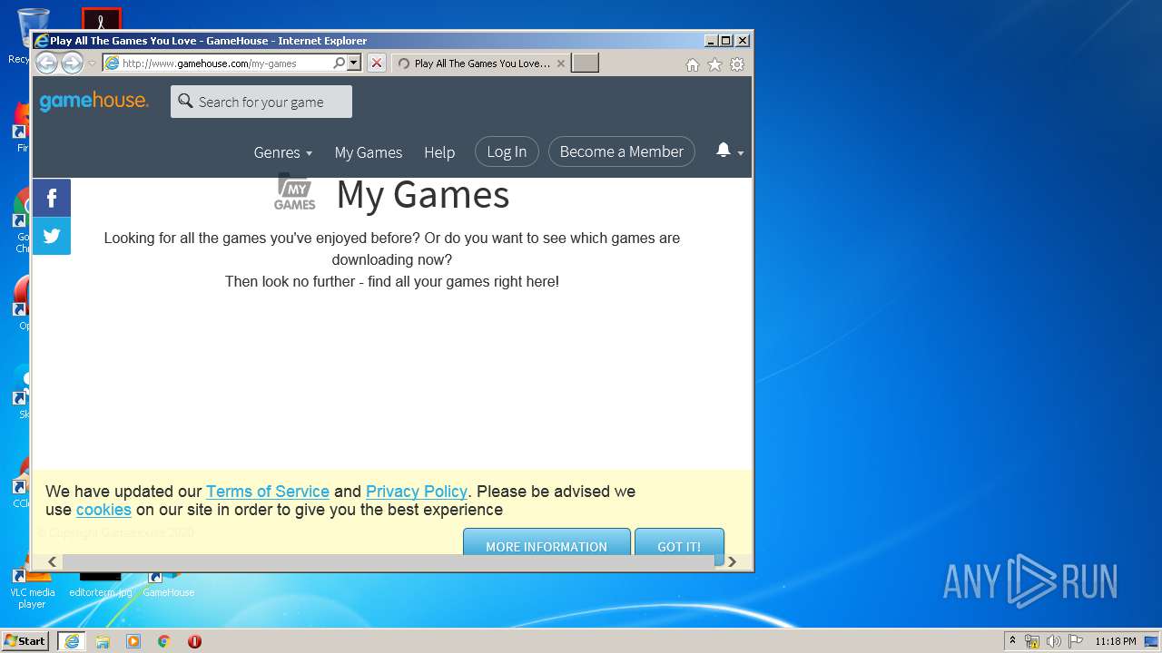Open Internet Explorer Tools gear icon
The height and width of the screenshot is (653, 1162).
[737, 64]
